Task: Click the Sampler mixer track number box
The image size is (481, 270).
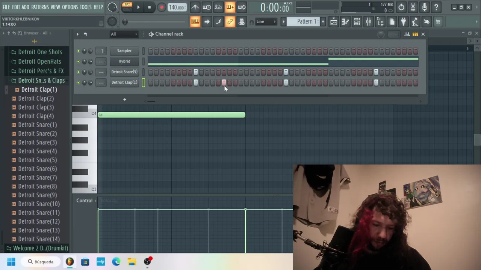Action: pyautogui.click(x=101, y=51)
